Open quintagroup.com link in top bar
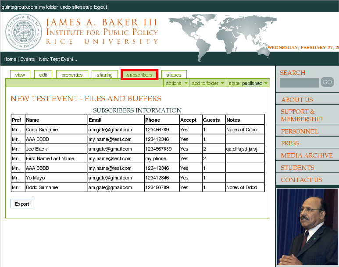This screenshot has height=267, width=339. [x=19, y=7]
